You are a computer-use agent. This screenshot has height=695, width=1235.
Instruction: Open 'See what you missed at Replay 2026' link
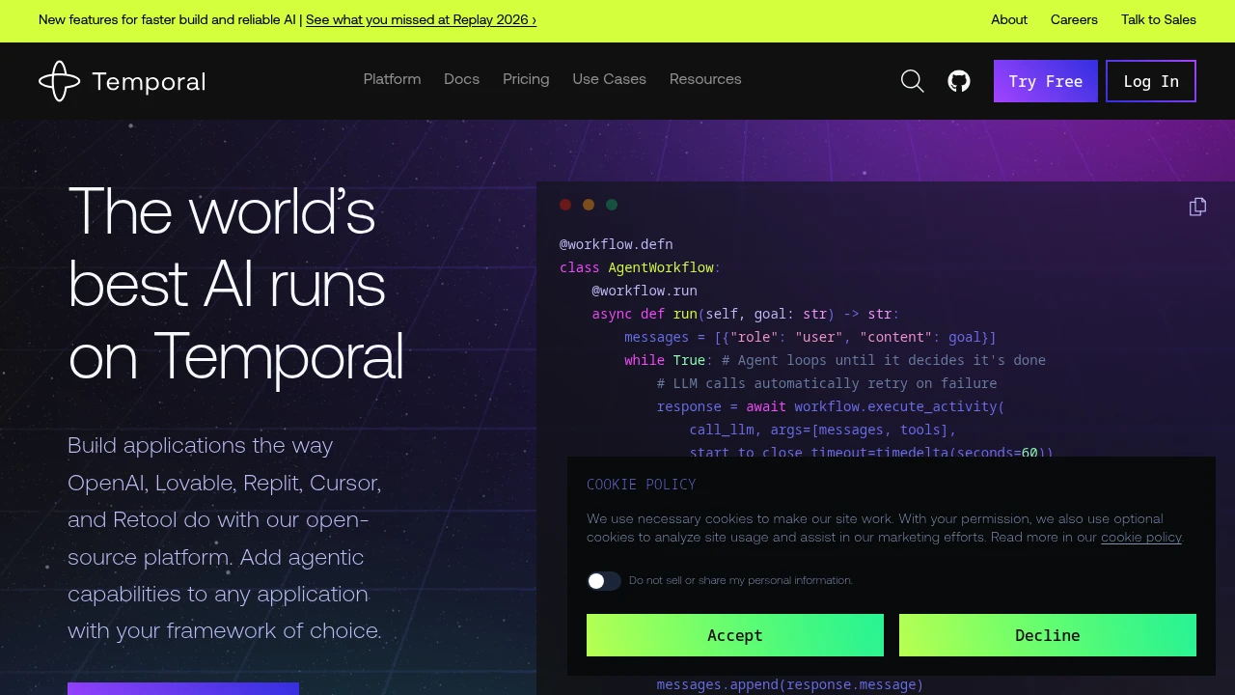coord(421,19)
